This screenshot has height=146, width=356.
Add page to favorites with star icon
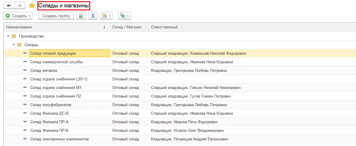pos(32,6)
